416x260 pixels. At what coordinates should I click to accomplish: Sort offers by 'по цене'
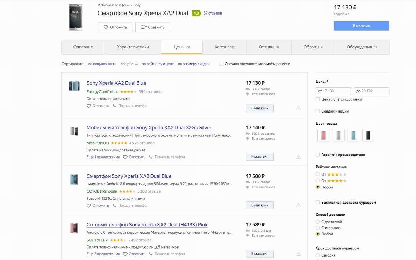click(x=129, y=64)
